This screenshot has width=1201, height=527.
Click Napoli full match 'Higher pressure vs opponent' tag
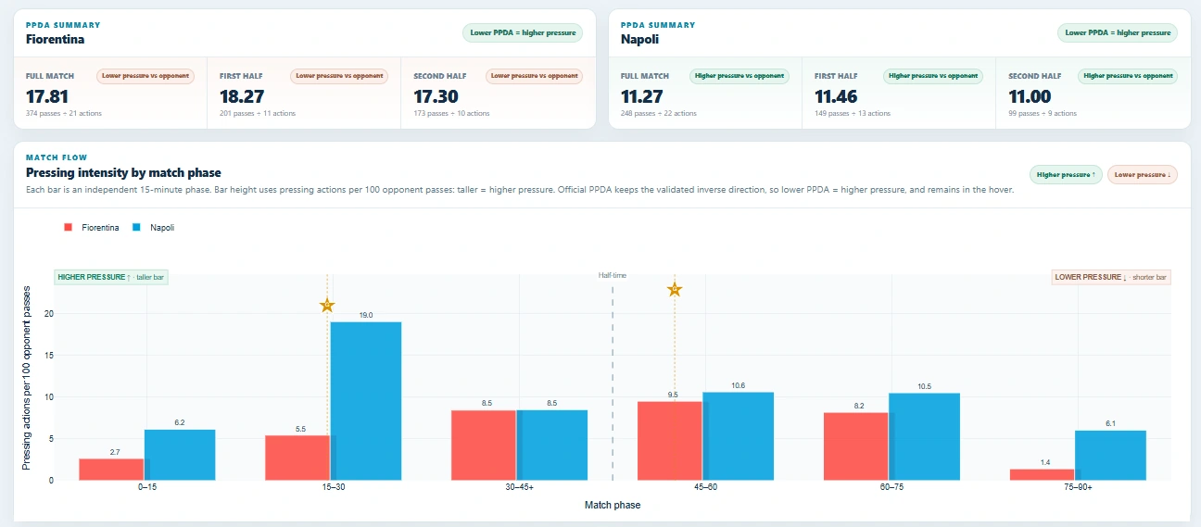tap(740, 76)
